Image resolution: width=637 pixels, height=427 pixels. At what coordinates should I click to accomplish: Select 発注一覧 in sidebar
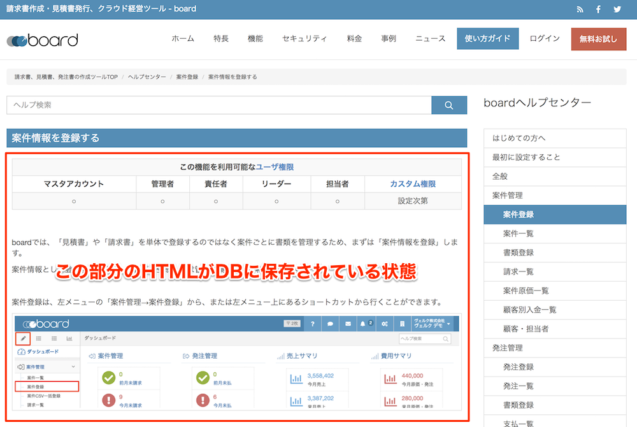coord(555,386)
